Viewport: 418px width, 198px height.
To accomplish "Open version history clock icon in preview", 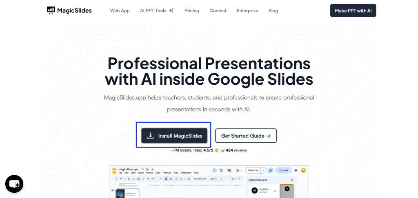I will coord(222,170).
